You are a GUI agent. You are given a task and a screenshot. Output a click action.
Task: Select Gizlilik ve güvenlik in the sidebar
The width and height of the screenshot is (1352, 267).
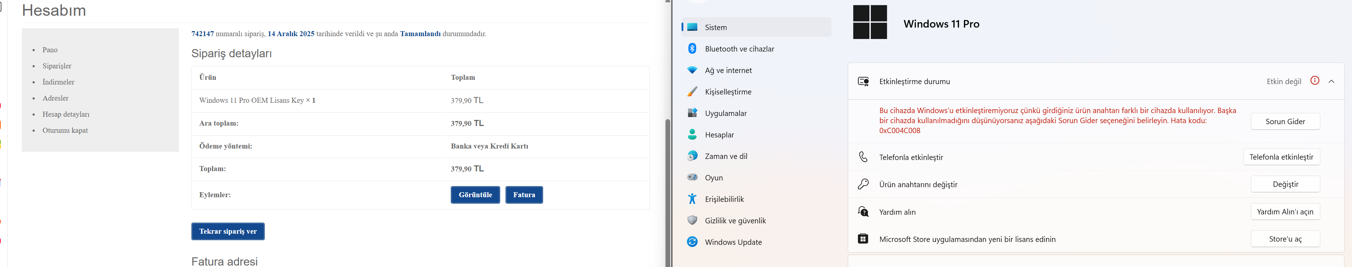[756, 220]
